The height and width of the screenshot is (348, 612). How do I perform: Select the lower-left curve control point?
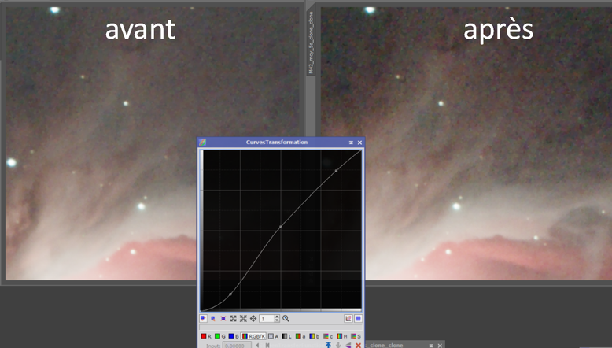(230, 294)
